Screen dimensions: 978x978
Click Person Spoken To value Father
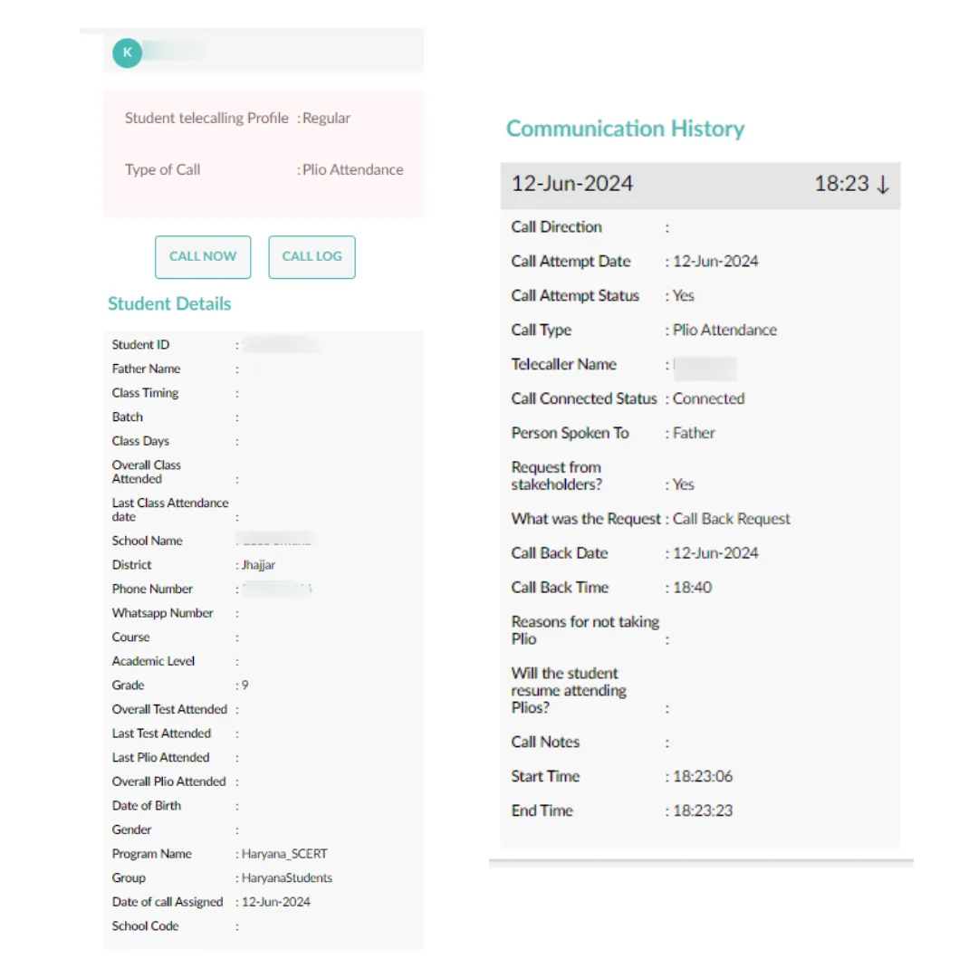click(694, 433)
